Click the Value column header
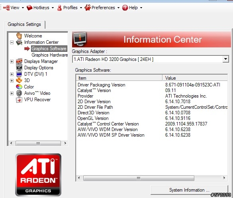This screenshot has height=198, width=233. tap(195, 78)
